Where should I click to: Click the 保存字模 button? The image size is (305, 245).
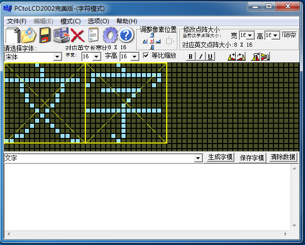pyautogui.click(x=252, y=158)
